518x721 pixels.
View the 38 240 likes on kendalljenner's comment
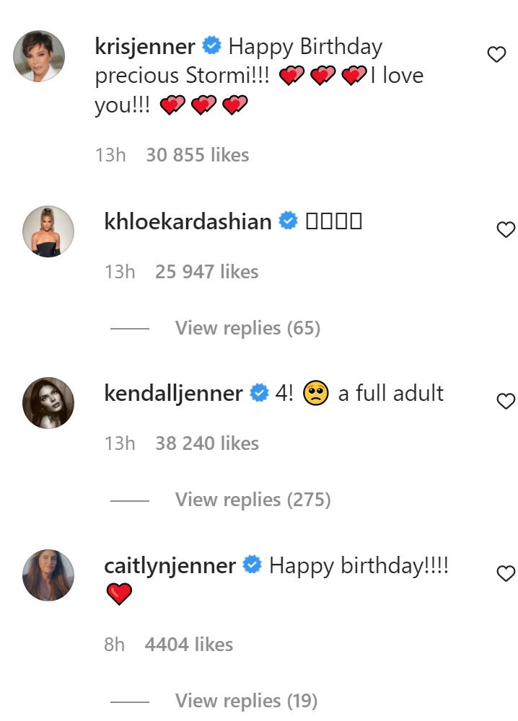tap(208, 443)
